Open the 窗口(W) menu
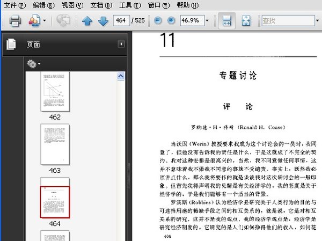The width and height of the screenshot is (322, 241). [159, 5]
